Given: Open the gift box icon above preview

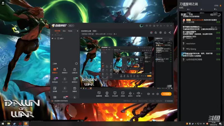Looking at the screenshot, I should pos(151,32).
